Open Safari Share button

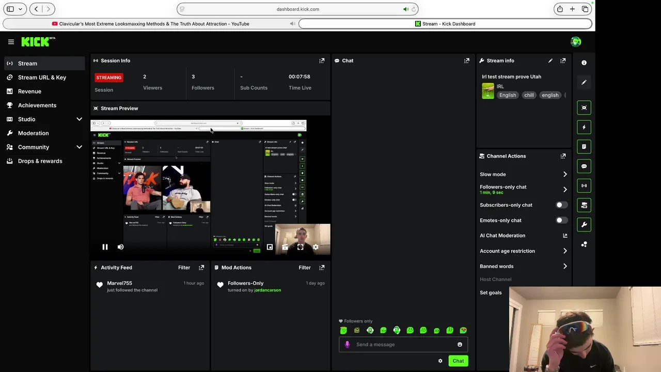[560, 9]
